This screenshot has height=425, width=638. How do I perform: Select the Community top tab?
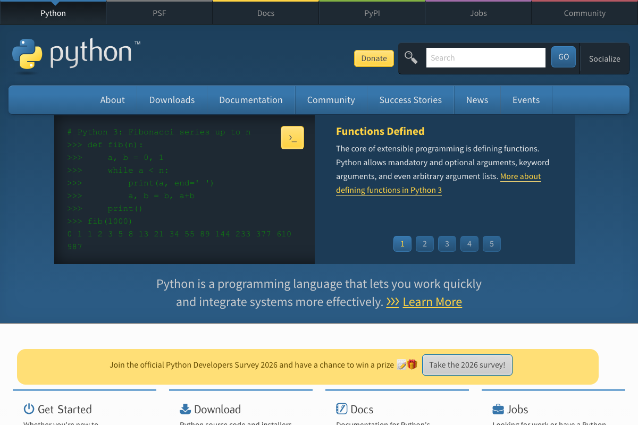(585, 13)
